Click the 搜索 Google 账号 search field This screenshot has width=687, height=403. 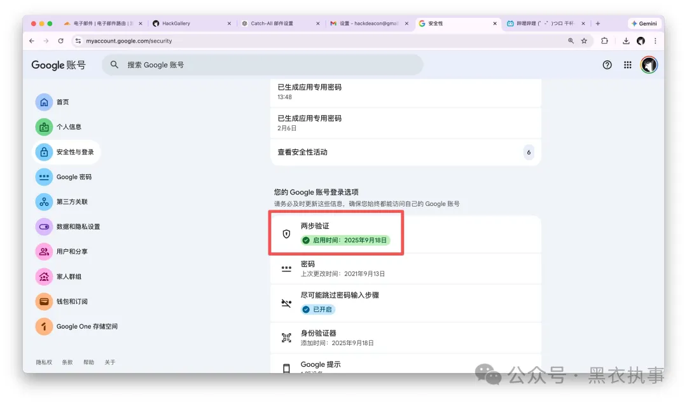tap(263, 65)
